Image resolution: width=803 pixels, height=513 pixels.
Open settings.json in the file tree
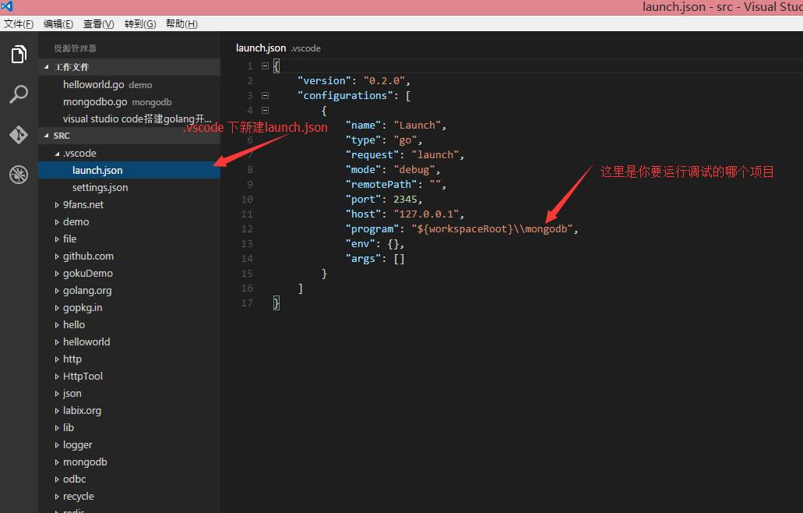(x=129, y=188)
